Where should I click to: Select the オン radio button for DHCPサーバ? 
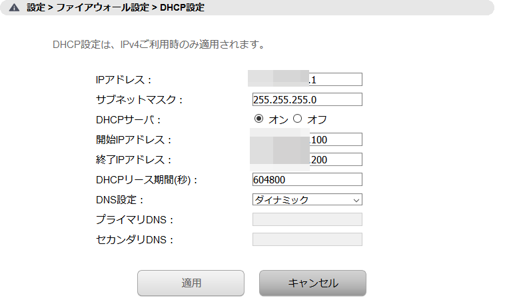click(258, 119)
